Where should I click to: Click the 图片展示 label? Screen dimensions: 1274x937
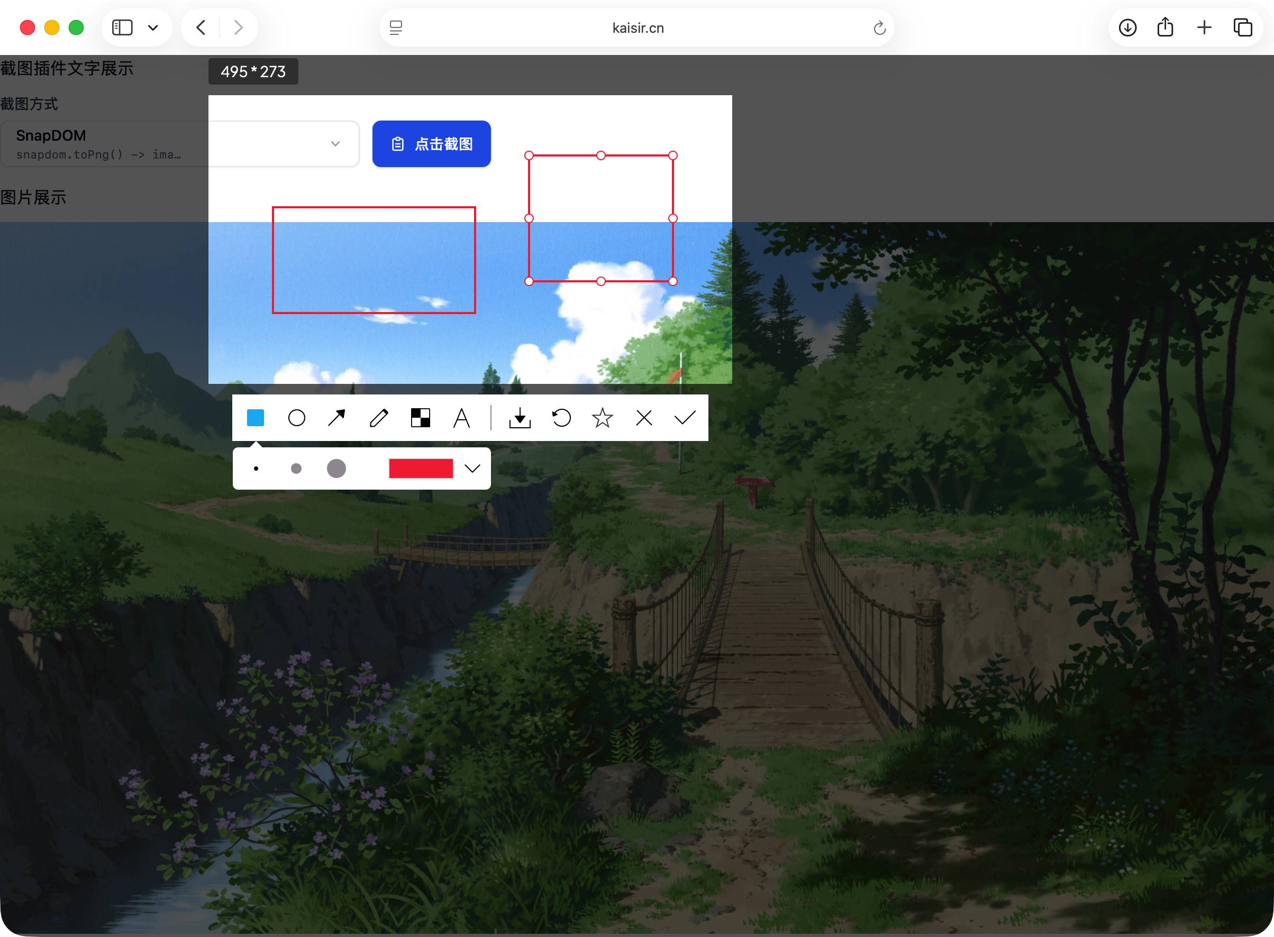(33, 197)
